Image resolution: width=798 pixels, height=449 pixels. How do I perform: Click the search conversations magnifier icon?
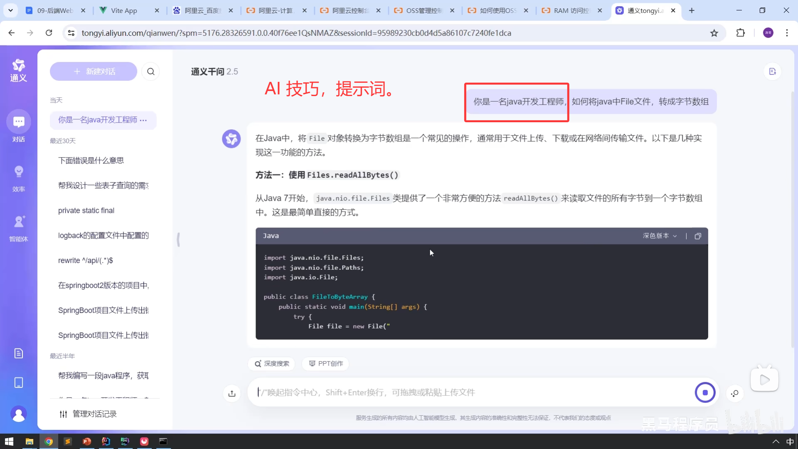[x=150, y=72]
